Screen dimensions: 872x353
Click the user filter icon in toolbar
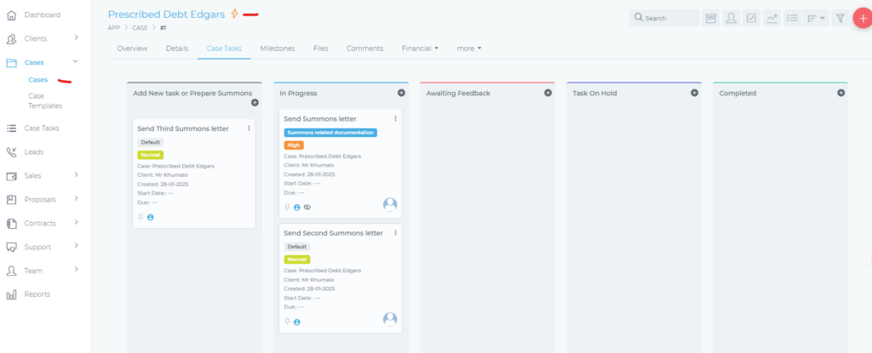(x=731, y=18)
